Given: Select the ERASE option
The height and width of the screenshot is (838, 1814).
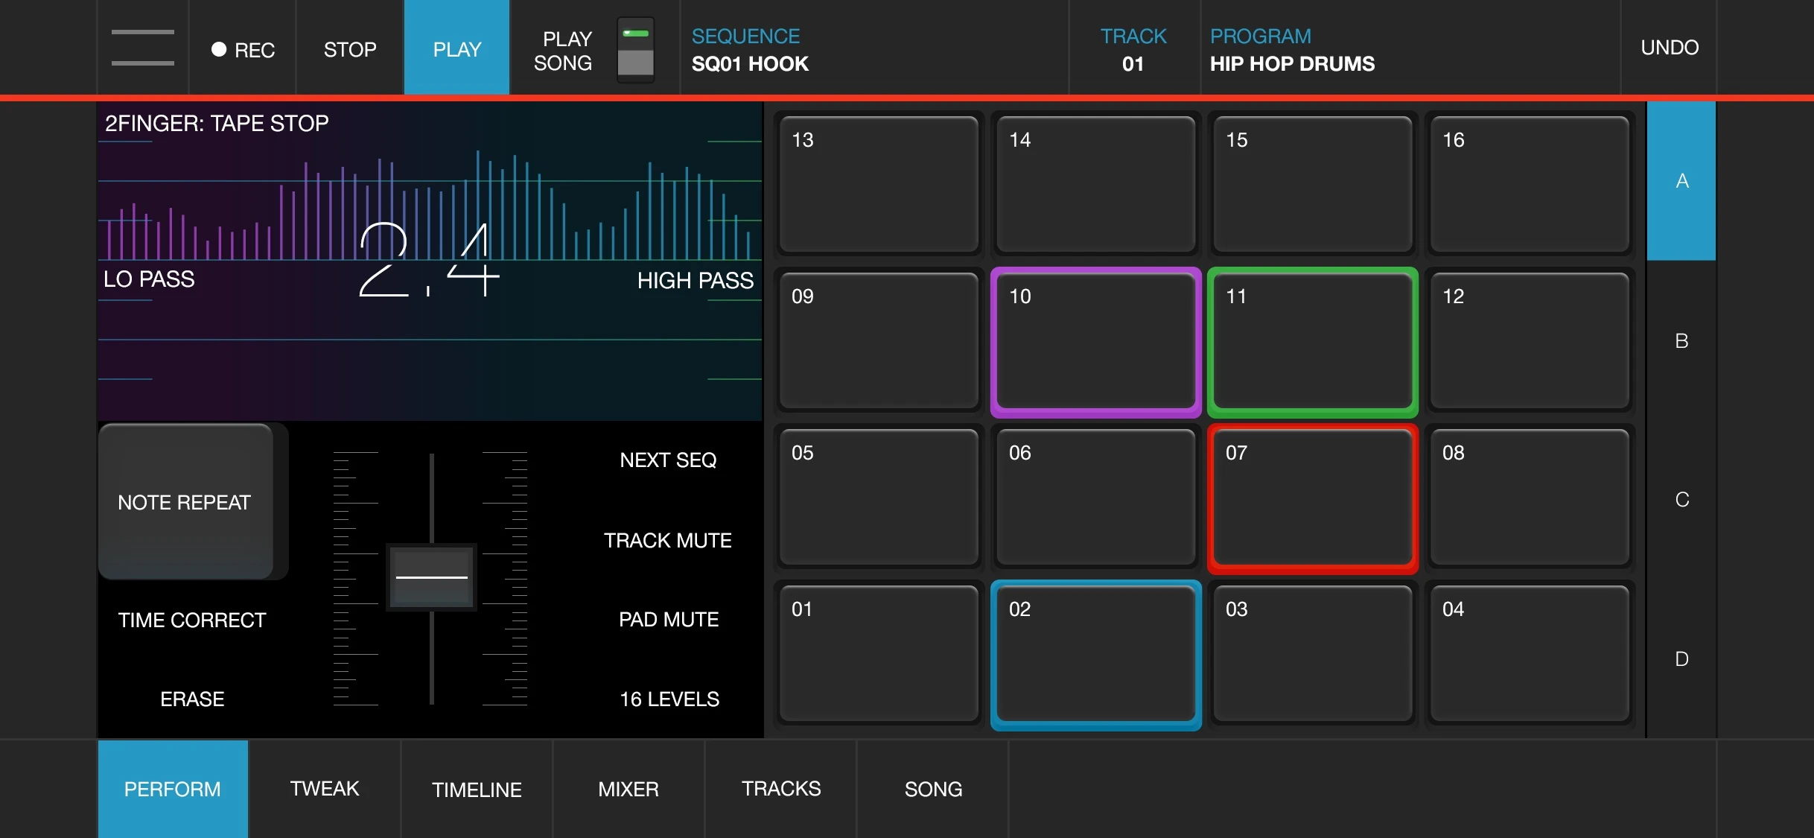Looking at the screenshot, I should tap(192, 699).
